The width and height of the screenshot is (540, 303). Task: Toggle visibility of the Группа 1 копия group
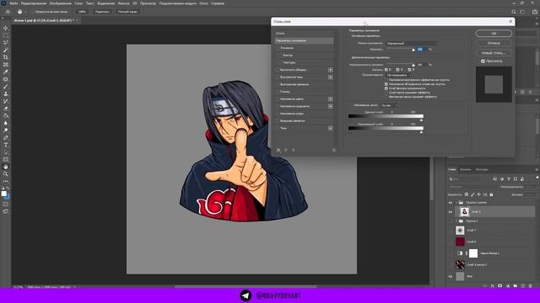(x=450, y=203)
